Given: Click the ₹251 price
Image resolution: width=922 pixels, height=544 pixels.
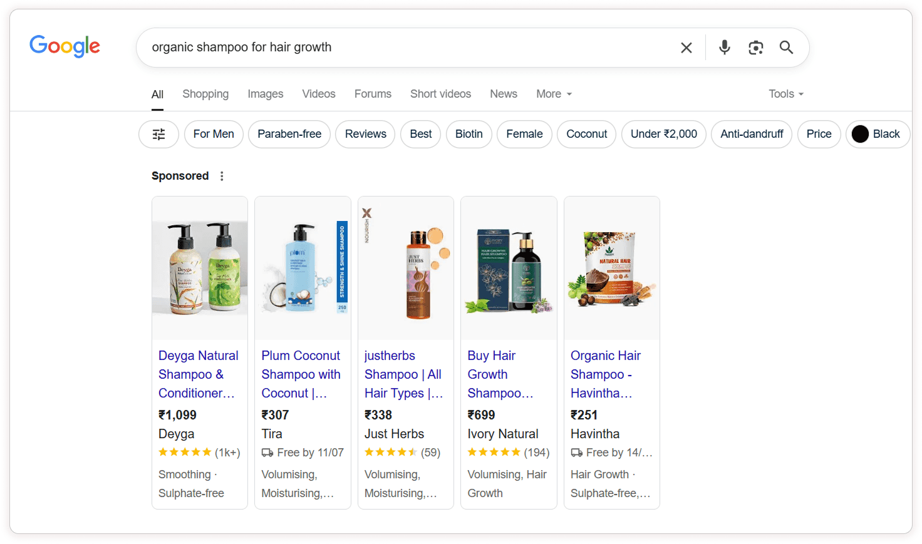Looking at the screenshot, I should coord(584,415).
